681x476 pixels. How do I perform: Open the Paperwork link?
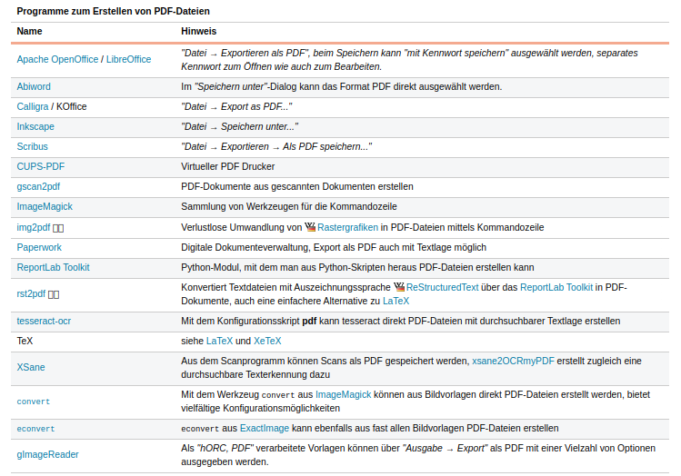pos(39,247)
